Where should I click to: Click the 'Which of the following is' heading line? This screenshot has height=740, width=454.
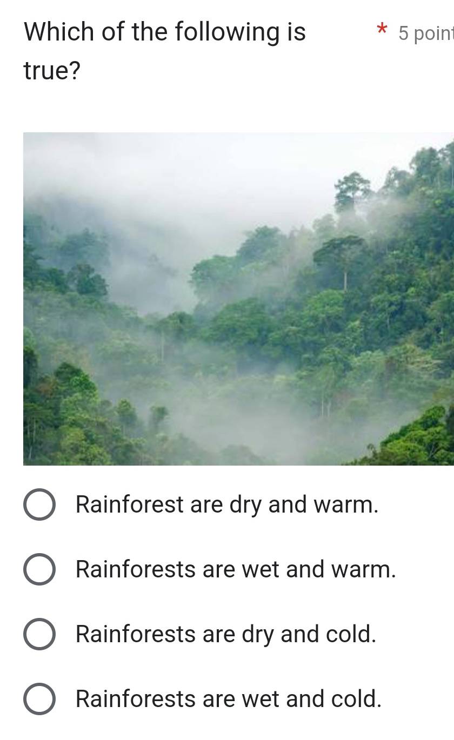[165, 32]
